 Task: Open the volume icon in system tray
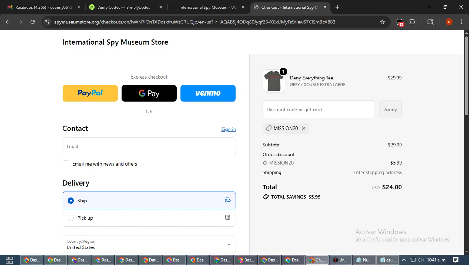[421, 260]
